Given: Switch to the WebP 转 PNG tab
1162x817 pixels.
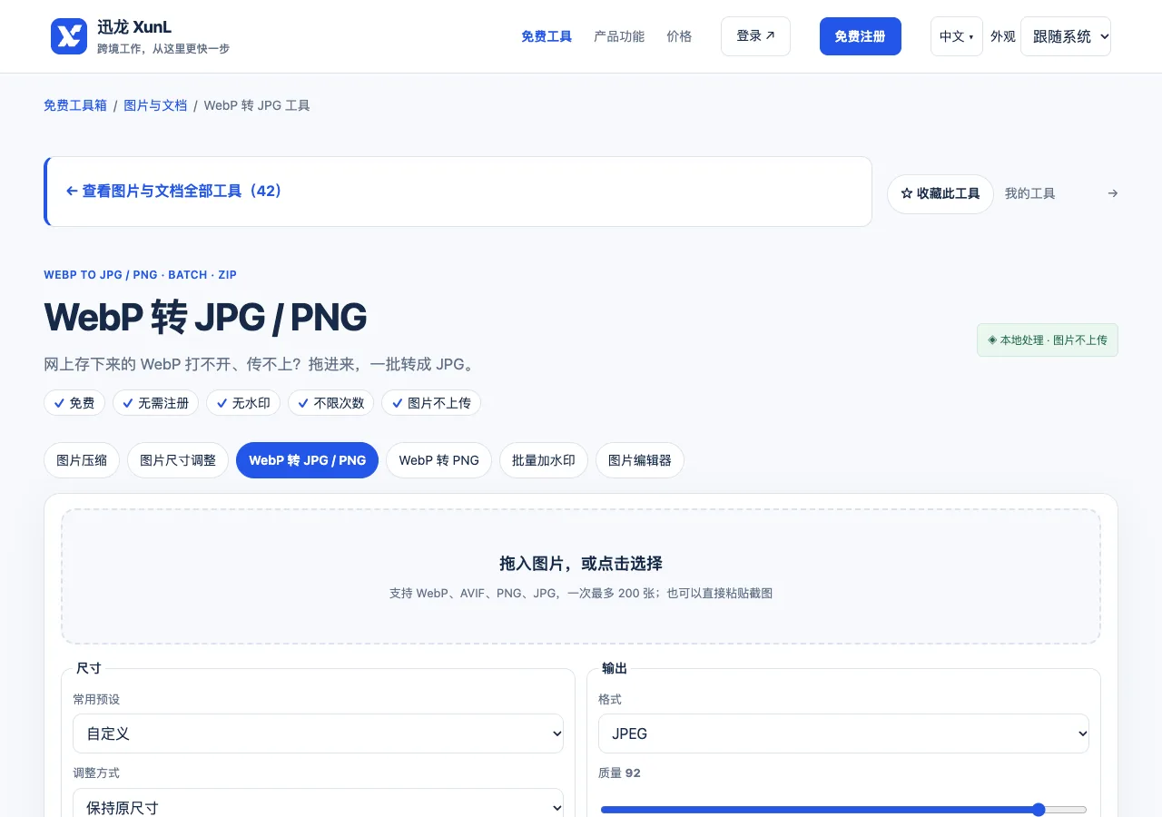Looking at the screenshot, I should (438, 460).
